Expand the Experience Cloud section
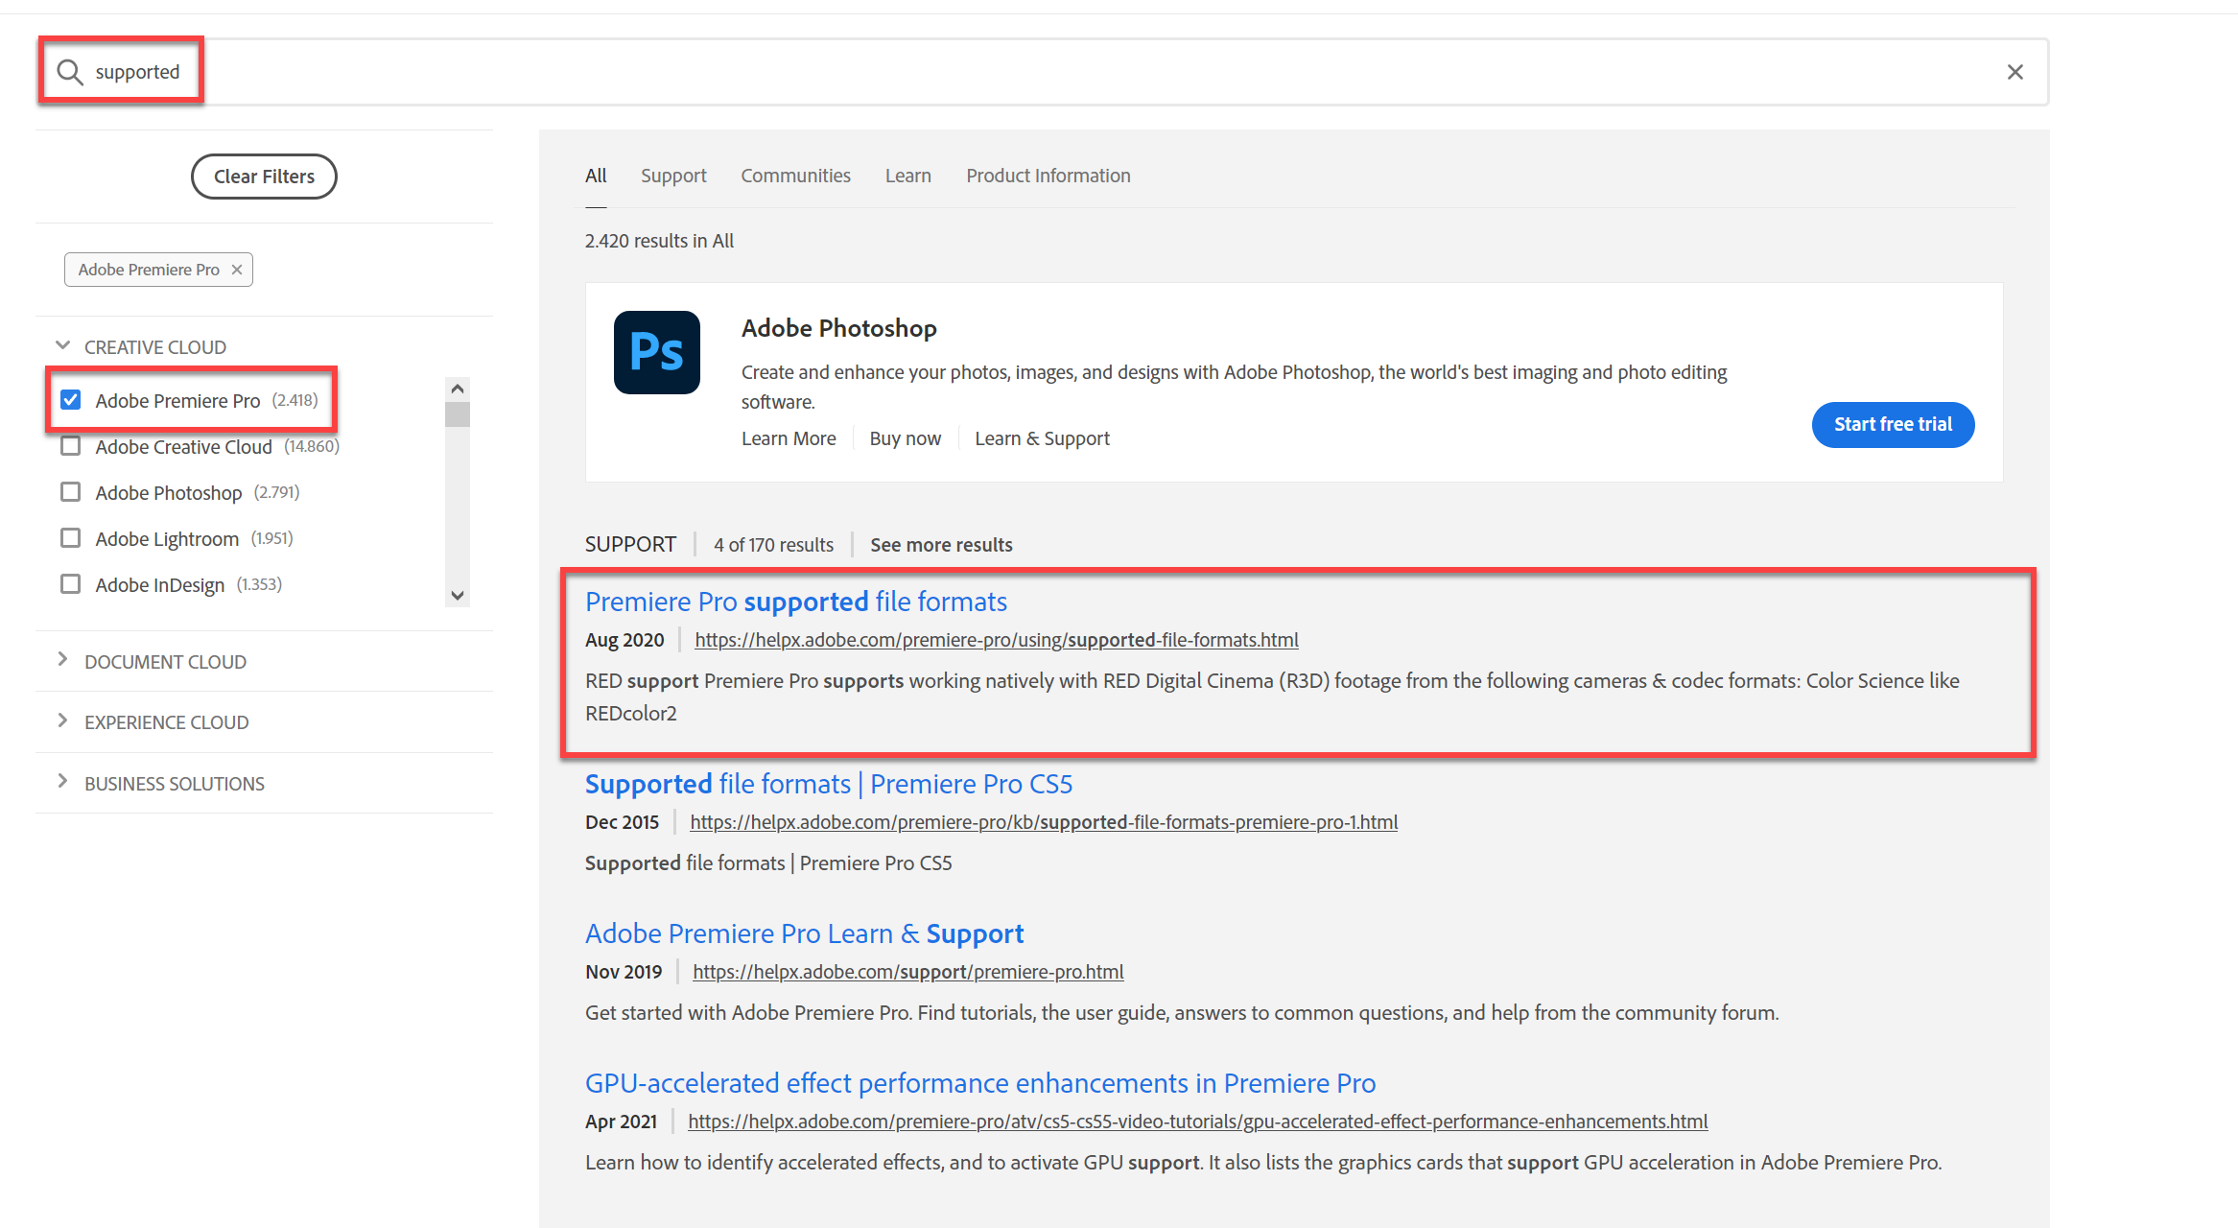The width and height of the screenshot is (2238, 1228). [x=62, y=720]
